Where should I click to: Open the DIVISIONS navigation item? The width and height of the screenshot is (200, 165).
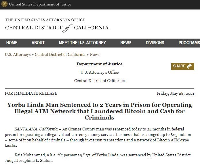[x=155, y=43]
